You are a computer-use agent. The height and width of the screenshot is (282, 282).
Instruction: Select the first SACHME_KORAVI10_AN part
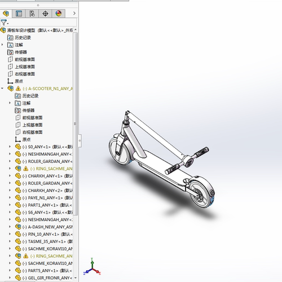coord(47,249)
